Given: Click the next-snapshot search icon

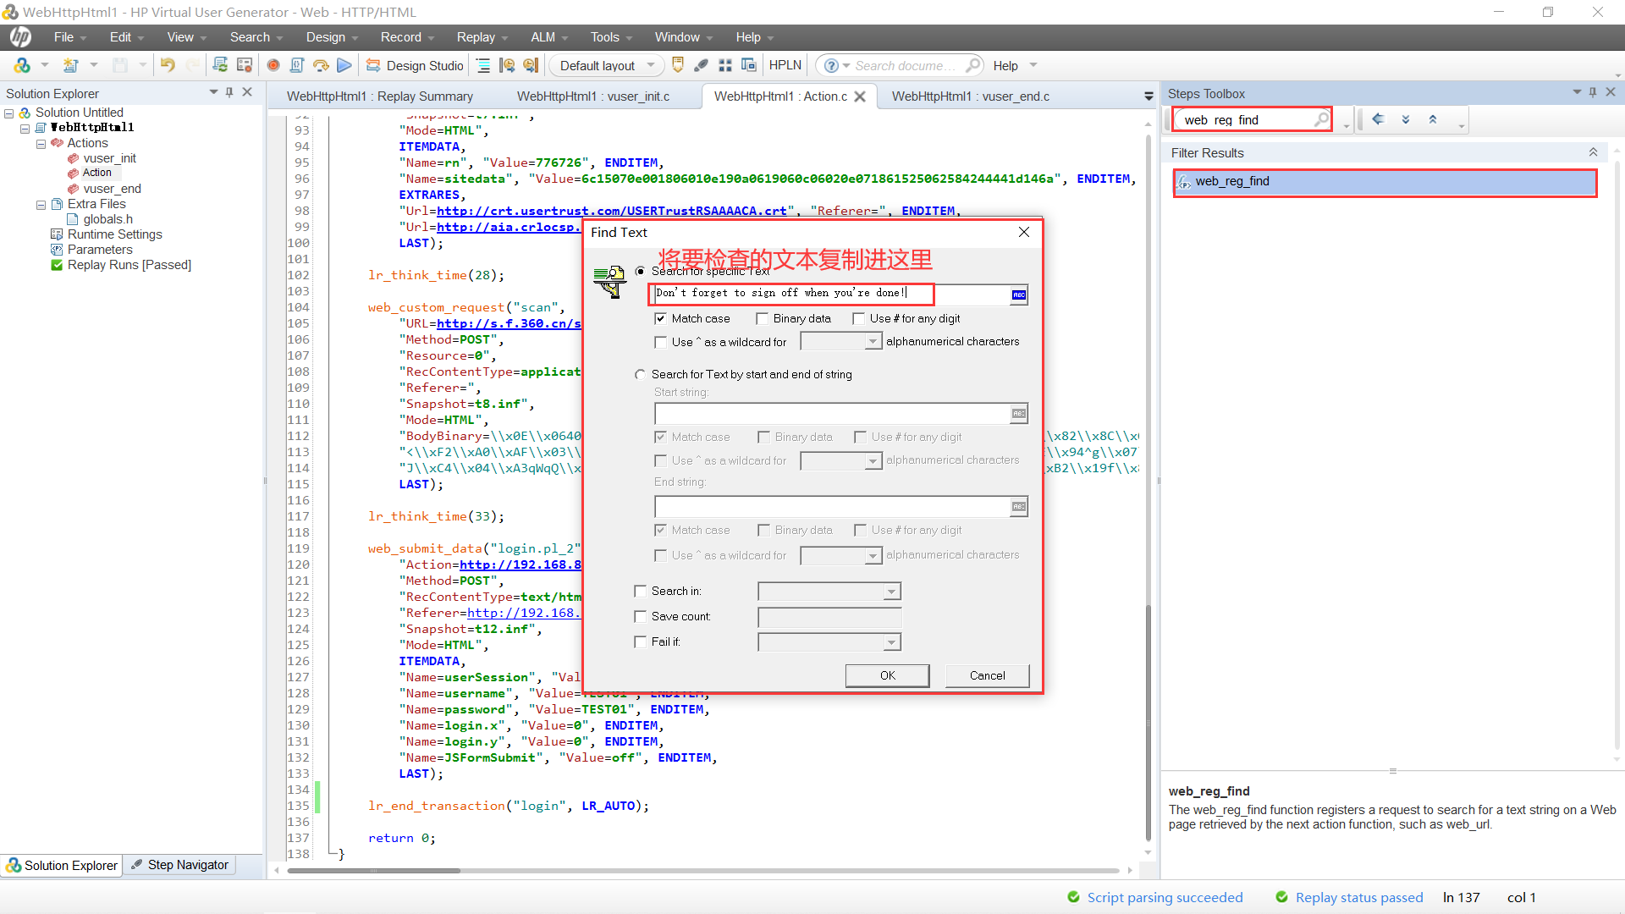Looking at the screenshot, I should coord(531,65).
